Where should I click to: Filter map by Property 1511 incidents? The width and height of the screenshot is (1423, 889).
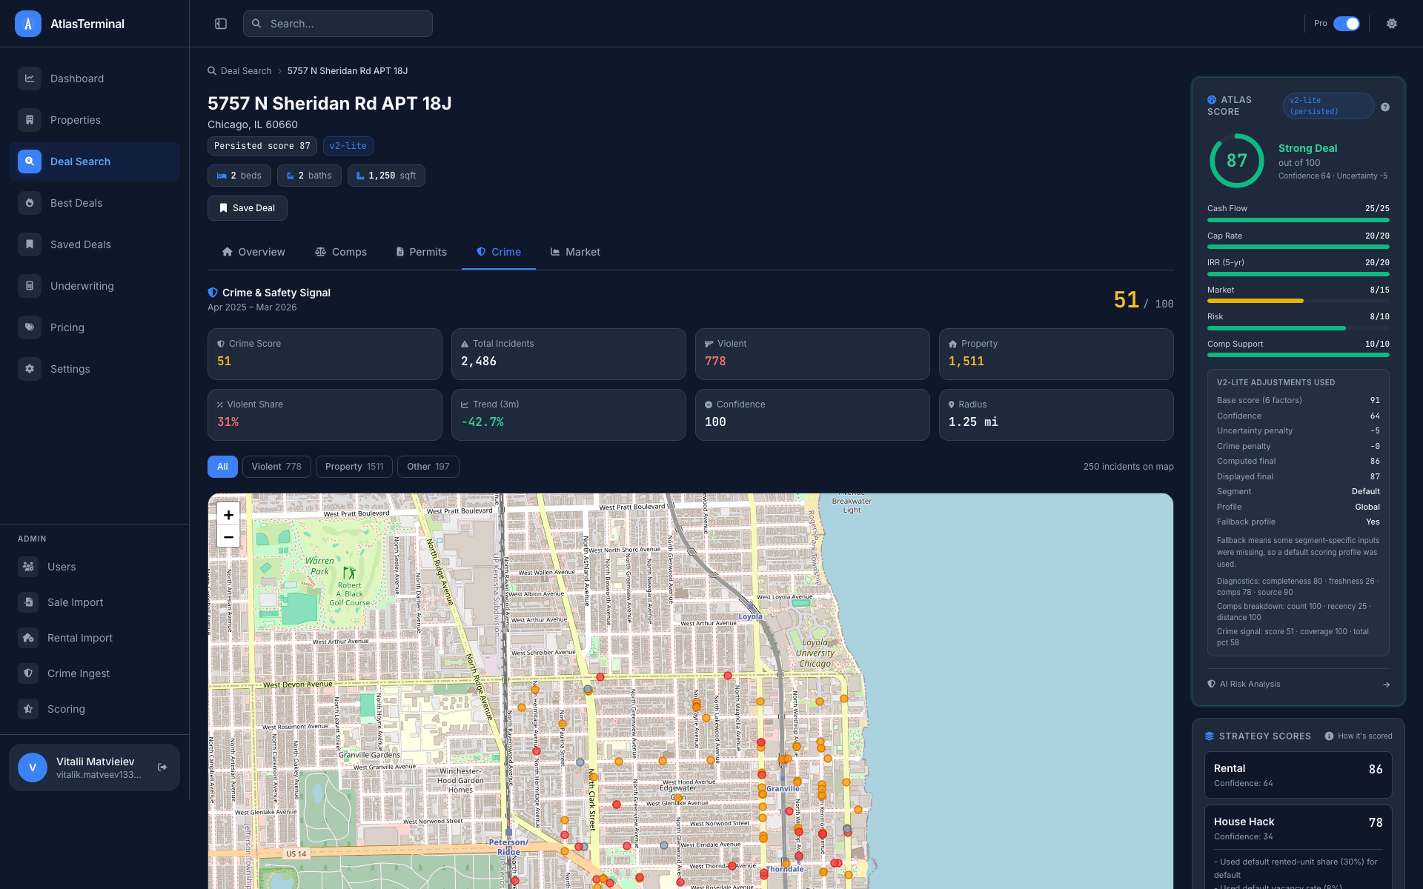click(x=354, y=467)
